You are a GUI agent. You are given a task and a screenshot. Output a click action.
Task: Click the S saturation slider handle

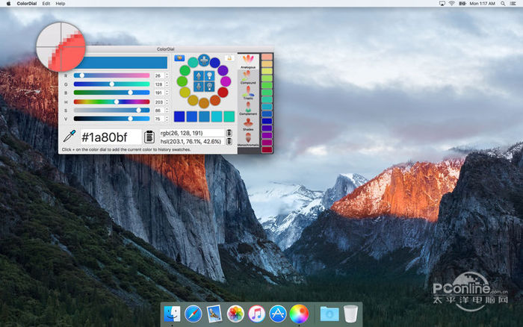138,110
